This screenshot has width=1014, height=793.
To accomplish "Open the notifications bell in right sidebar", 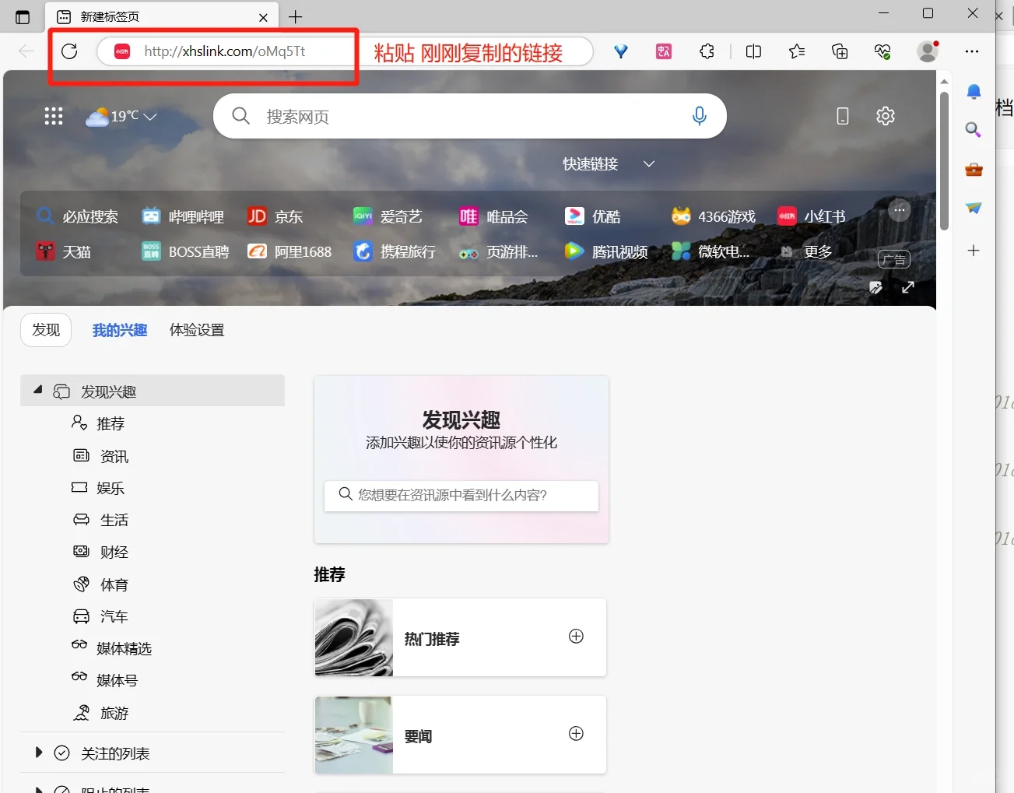I will (x=973, y=91).
